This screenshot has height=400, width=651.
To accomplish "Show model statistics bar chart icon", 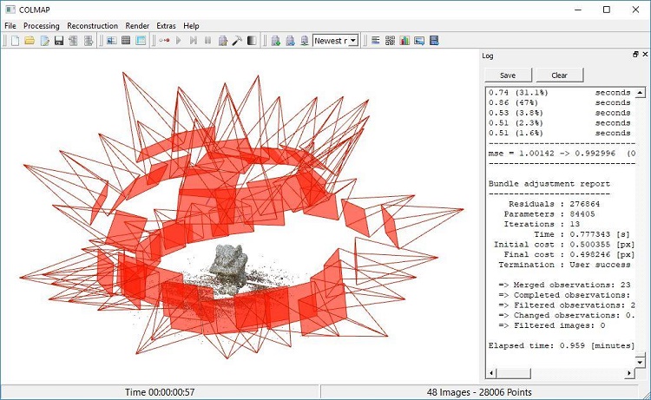I will (404, 41).
